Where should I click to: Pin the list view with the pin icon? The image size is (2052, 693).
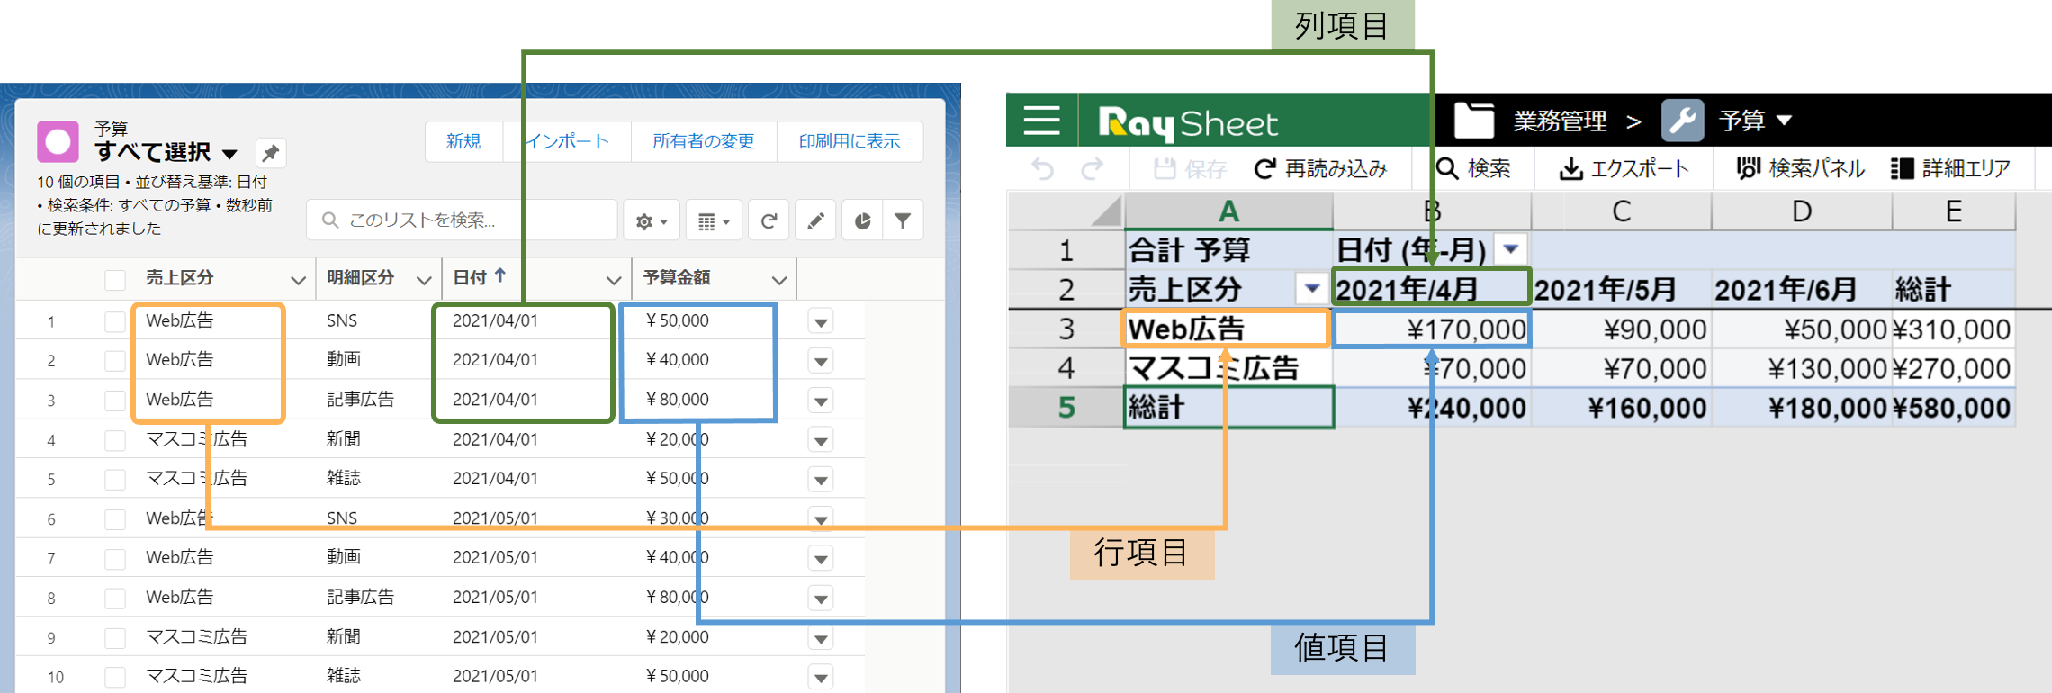(x=271, y=152)
